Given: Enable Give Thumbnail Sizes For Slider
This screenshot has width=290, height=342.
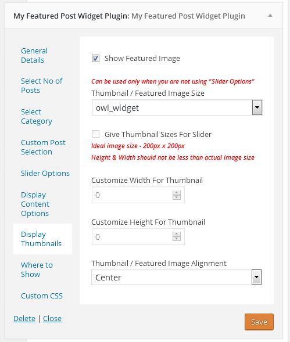Looking at the screenshot, I should (x=95, y=134).
